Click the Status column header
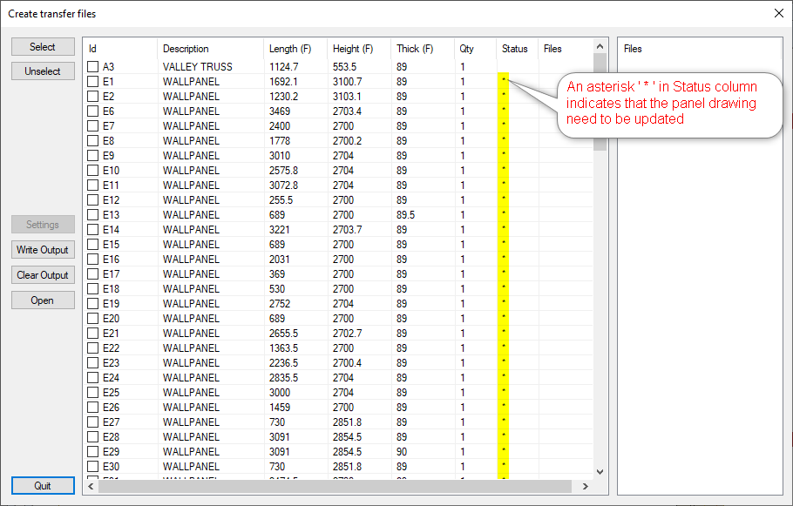 (516, 49)
